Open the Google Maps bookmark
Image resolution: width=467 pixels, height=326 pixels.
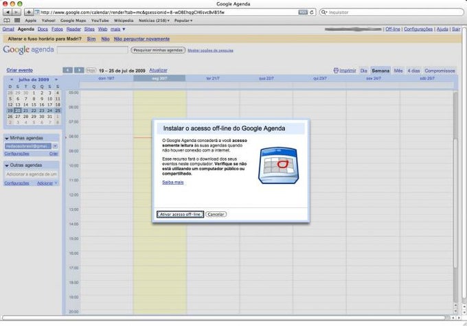click(x=73, y=21)
